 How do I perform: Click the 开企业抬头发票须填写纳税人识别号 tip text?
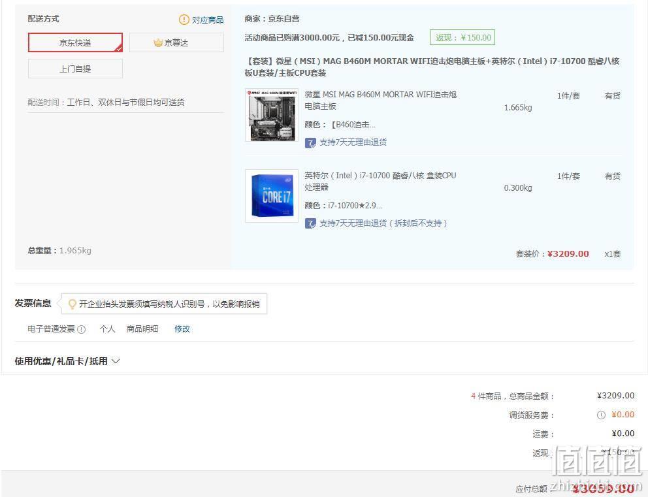(169, 304)
